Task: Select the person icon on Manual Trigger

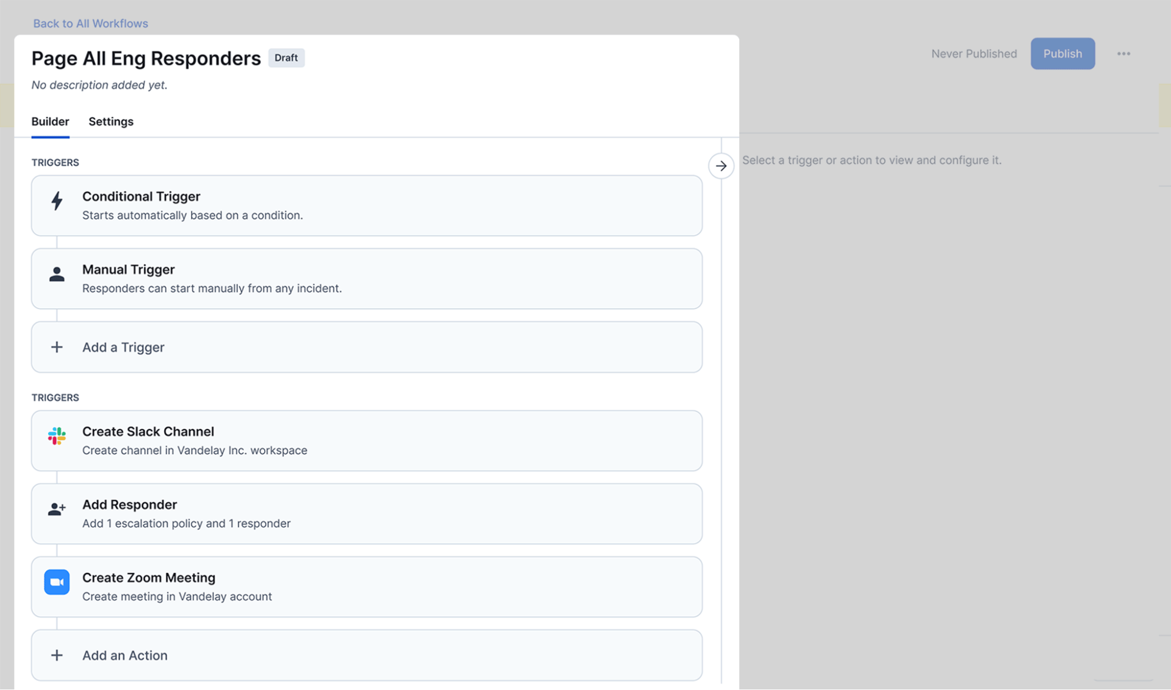Action: 57,274
